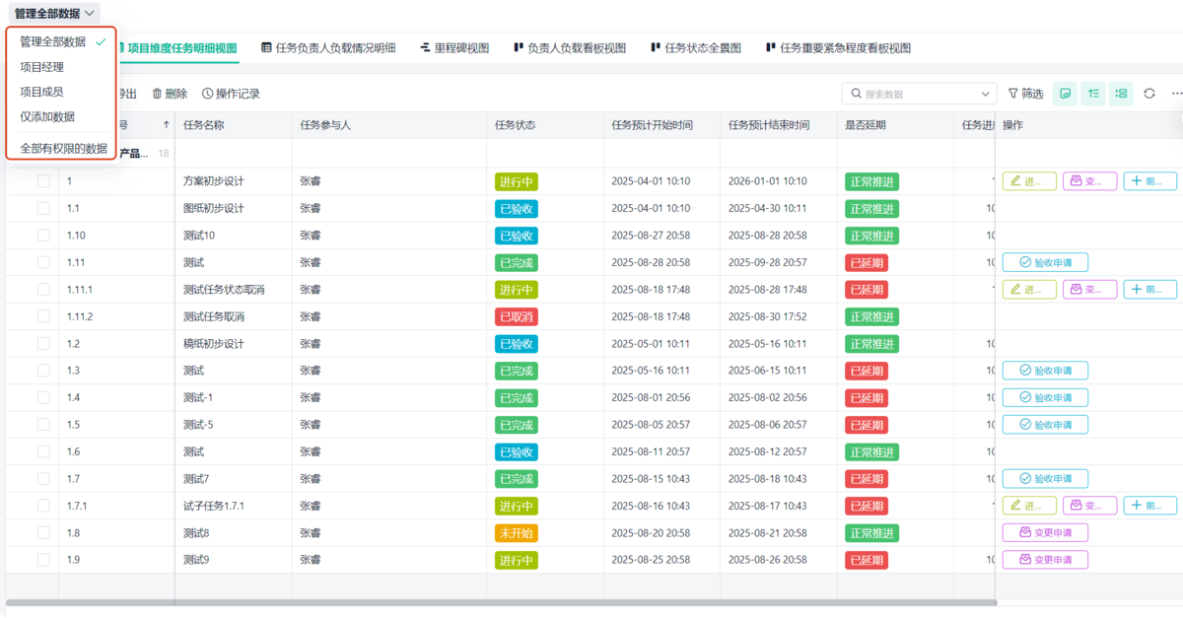Image resolution: width=1183 pixels, height=618 pixels.
Task: Click 验收申请 in row 1.11
Action: [x=1045, y=262]
